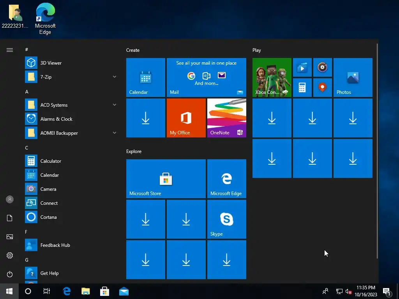Launch Alarms & Clock

[71, 119]
